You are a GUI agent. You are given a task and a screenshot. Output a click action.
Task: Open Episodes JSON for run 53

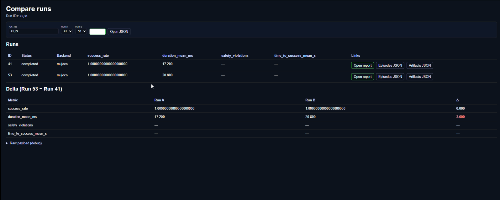coord(390,77)
